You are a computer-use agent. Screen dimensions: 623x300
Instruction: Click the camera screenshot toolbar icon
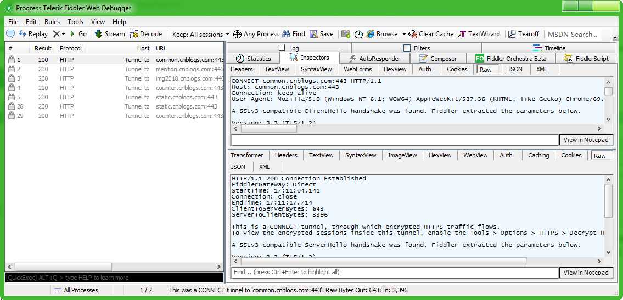[x=346, y=34]
